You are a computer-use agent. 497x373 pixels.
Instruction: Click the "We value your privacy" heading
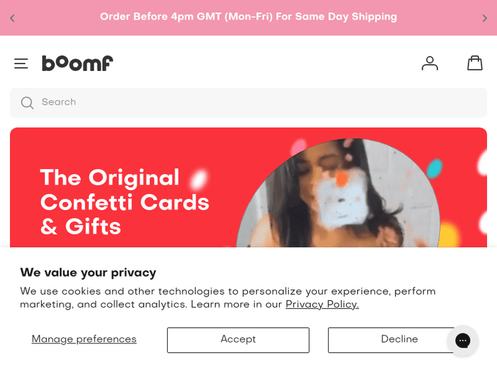pyautogui.click(x=88, y=272)
